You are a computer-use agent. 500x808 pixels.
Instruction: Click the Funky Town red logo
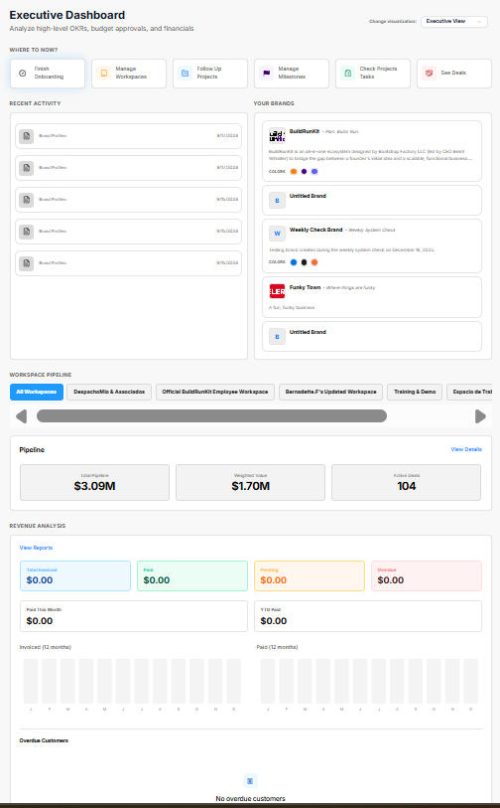point(277,291)
